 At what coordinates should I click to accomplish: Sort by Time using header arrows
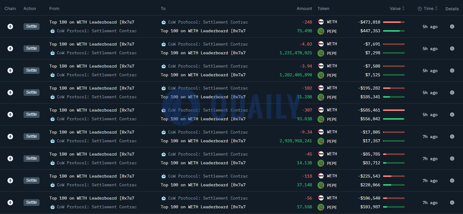click(x=436, y=8)
